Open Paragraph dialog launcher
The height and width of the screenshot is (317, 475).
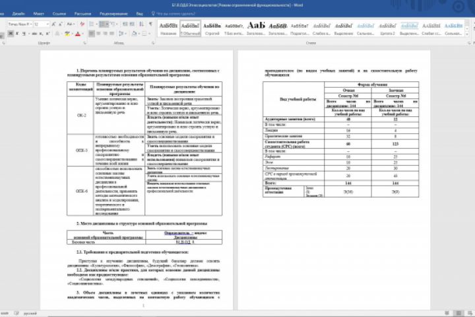tap(153, 43)
